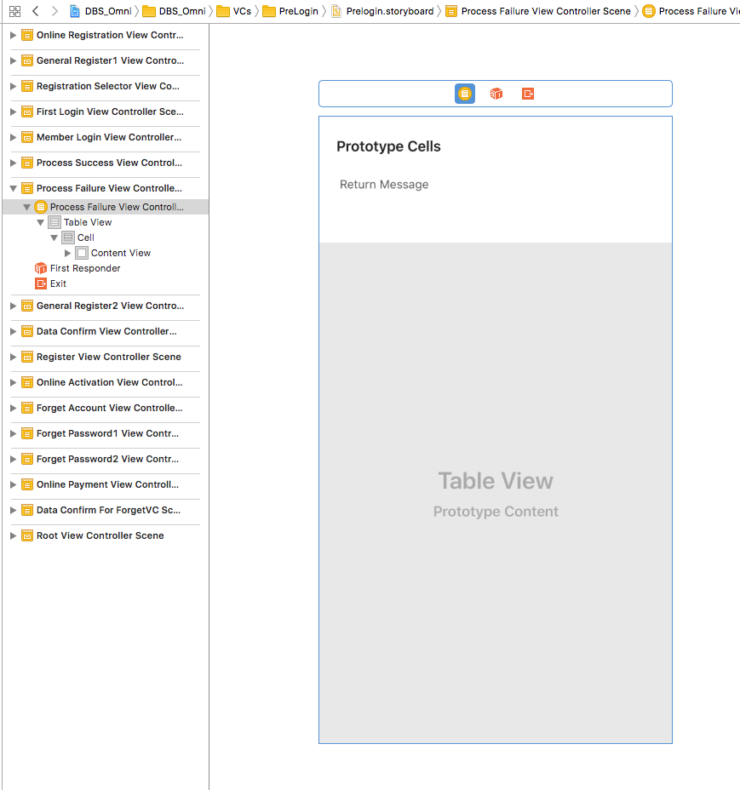
Task: Expand General Register2 View Controller scene
Action: (x=13, y=306)
